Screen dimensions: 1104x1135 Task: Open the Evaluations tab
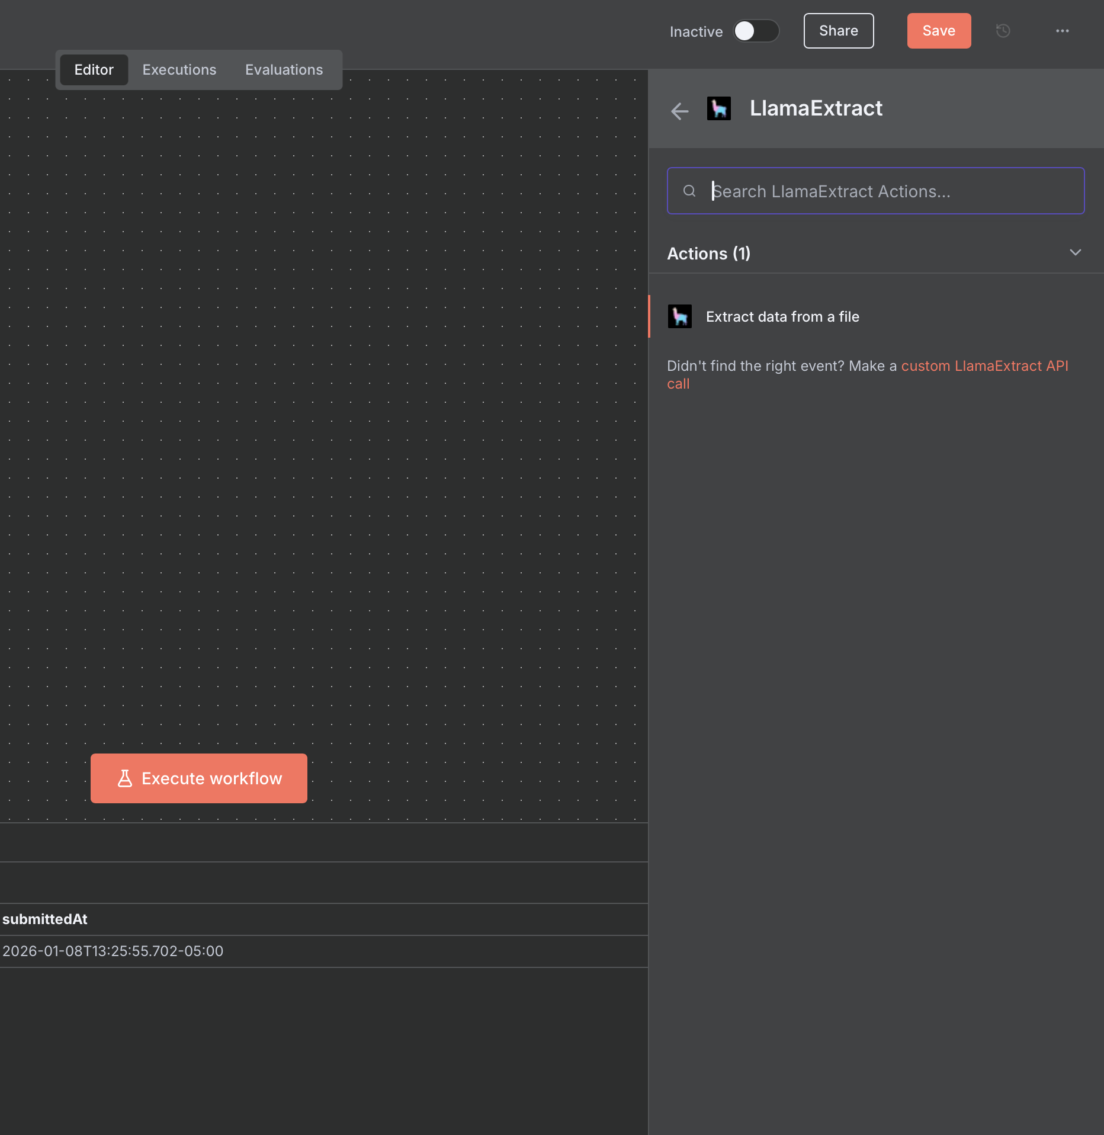pyautogui.click(x=284, y=70)
